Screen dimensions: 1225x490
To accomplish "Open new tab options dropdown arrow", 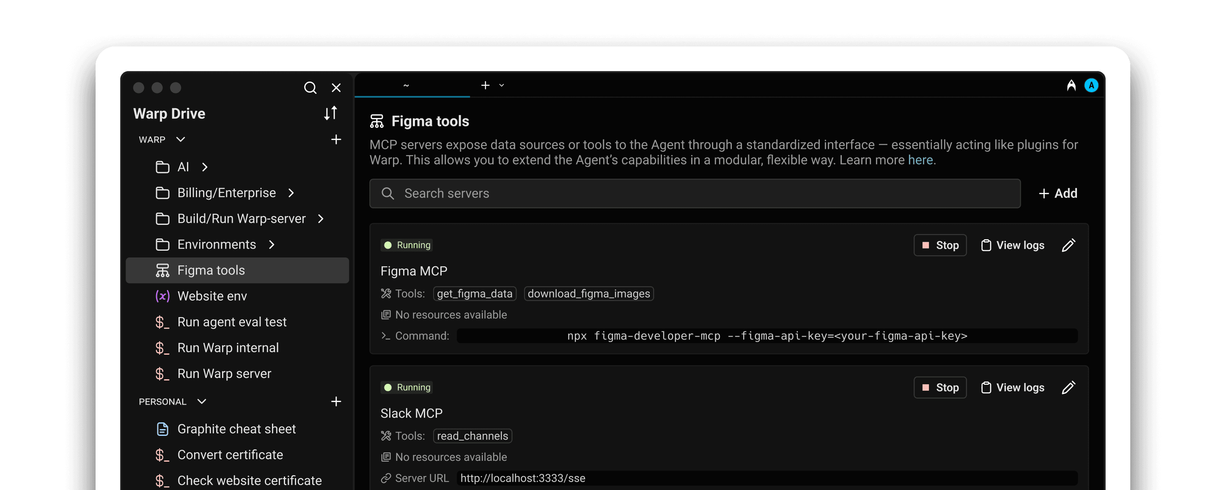I will (x=501, y=85).
